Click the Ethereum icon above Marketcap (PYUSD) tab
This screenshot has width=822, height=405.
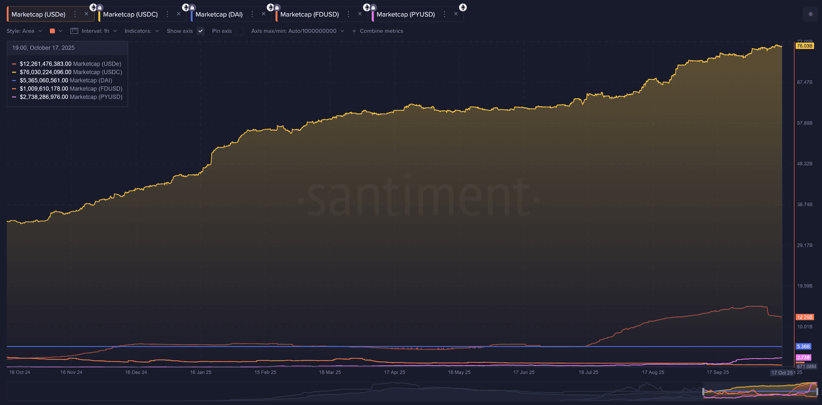pos(462,7)
